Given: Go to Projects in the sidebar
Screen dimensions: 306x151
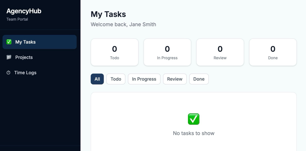Looking at the screenshot, I should (x=40, y=57).
